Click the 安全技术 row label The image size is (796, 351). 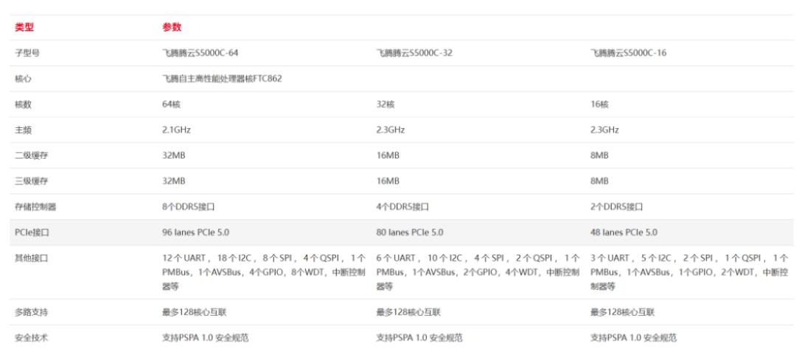(x=32, y=338)
